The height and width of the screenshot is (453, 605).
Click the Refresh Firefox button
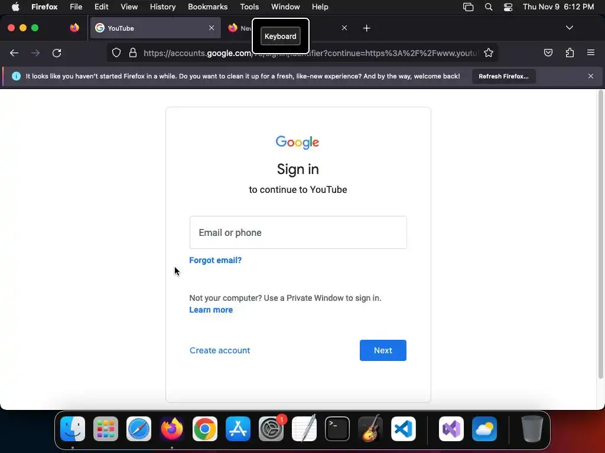[503, 76]
